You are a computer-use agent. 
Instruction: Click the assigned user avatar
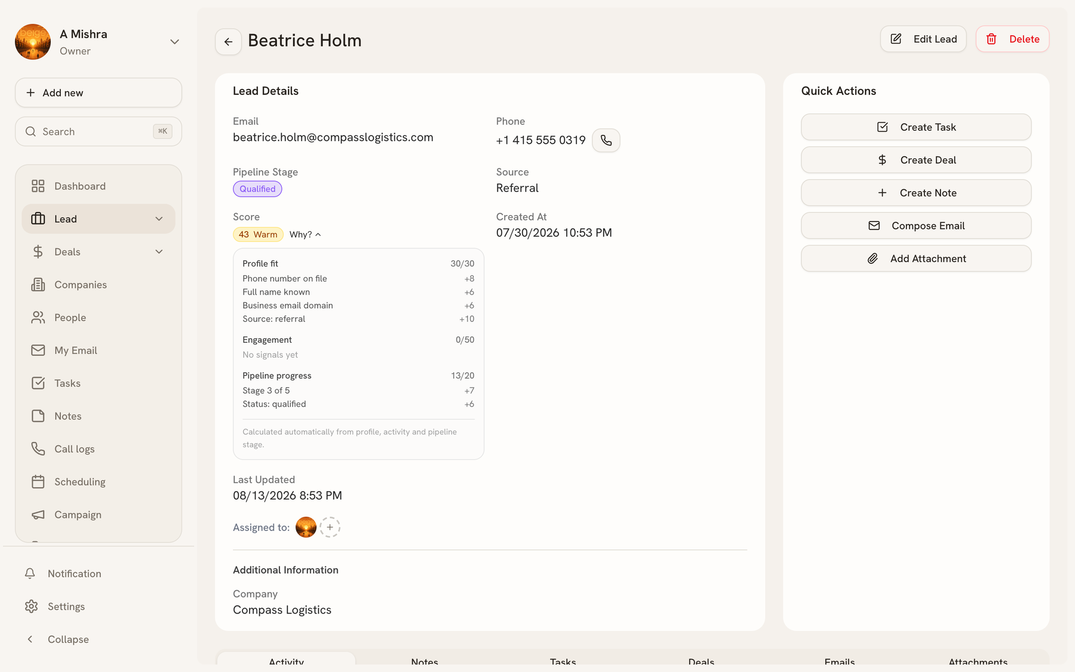click(x=306, y=527)
